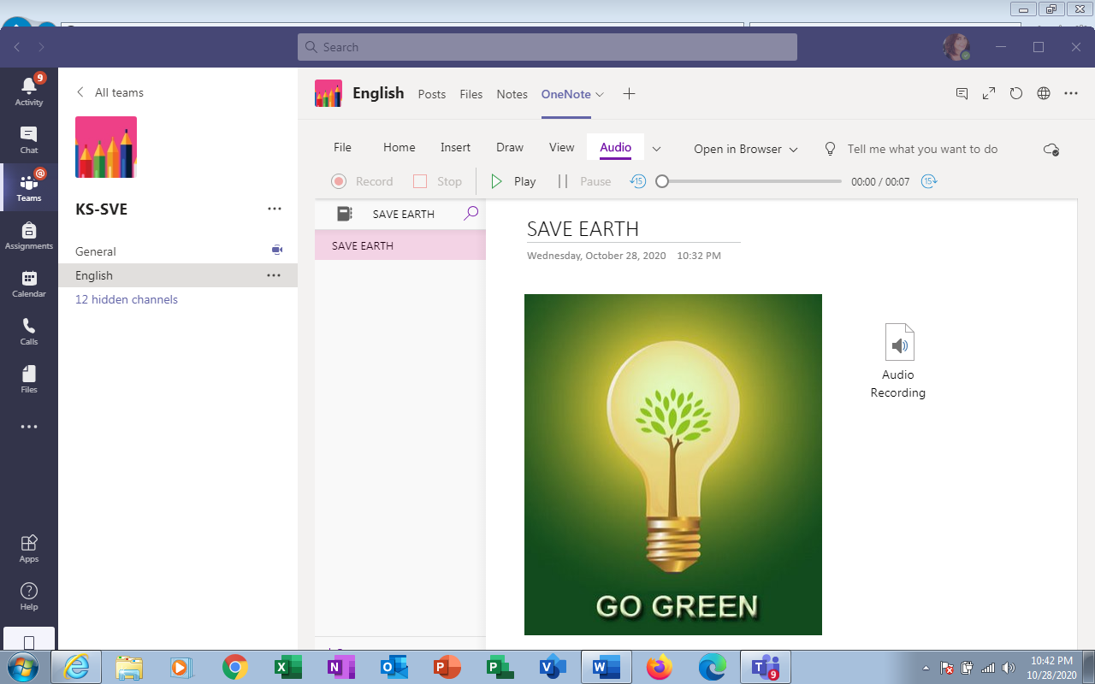Select the English channel

(178, 275)
